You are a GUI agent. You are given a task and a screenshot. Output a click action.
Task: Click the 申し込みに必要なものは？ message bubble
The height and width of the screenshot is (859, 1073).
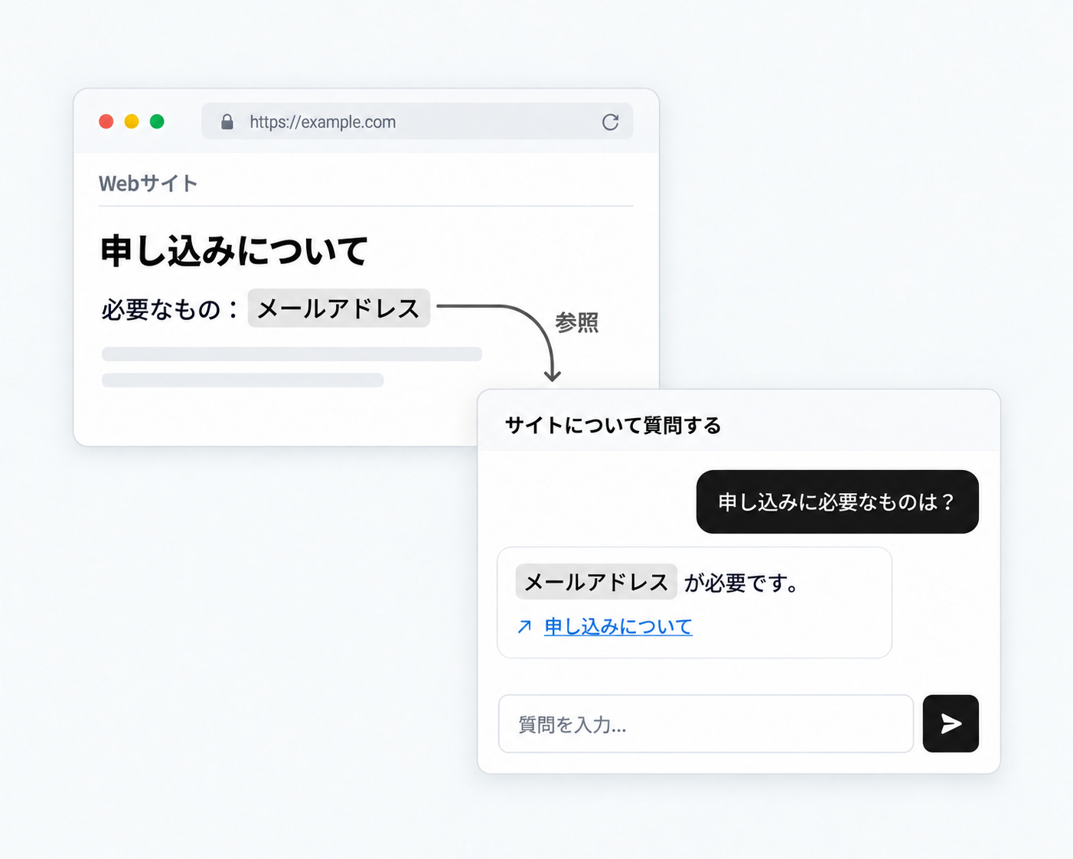[837, 501]
